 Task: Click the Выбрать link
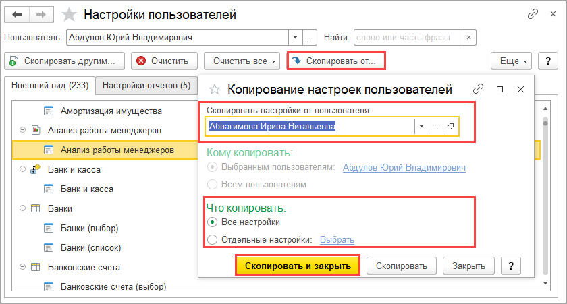[x=337, y=240]
